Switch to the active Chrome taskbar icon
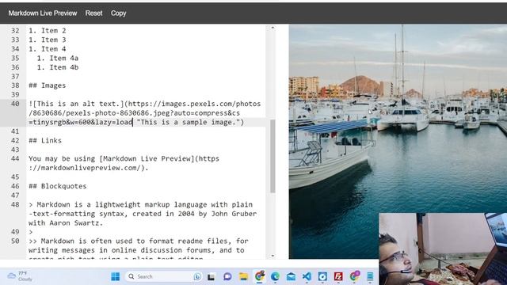This screenshot has width=507, height=285. 260,276
